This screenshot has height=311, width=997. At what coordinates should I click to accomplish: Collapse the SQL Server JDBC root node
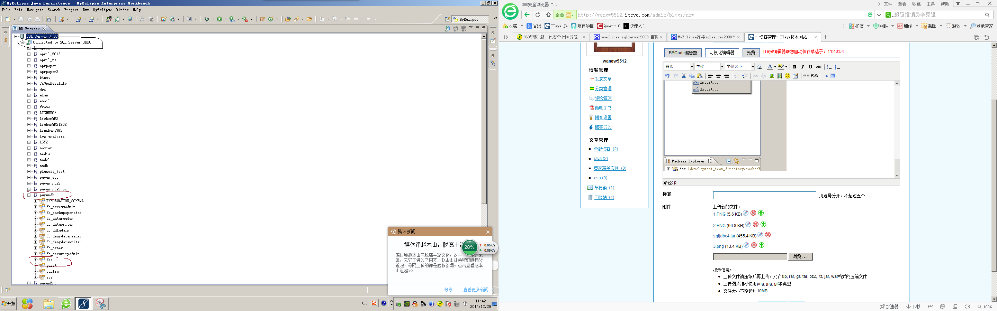click(16, 36)
